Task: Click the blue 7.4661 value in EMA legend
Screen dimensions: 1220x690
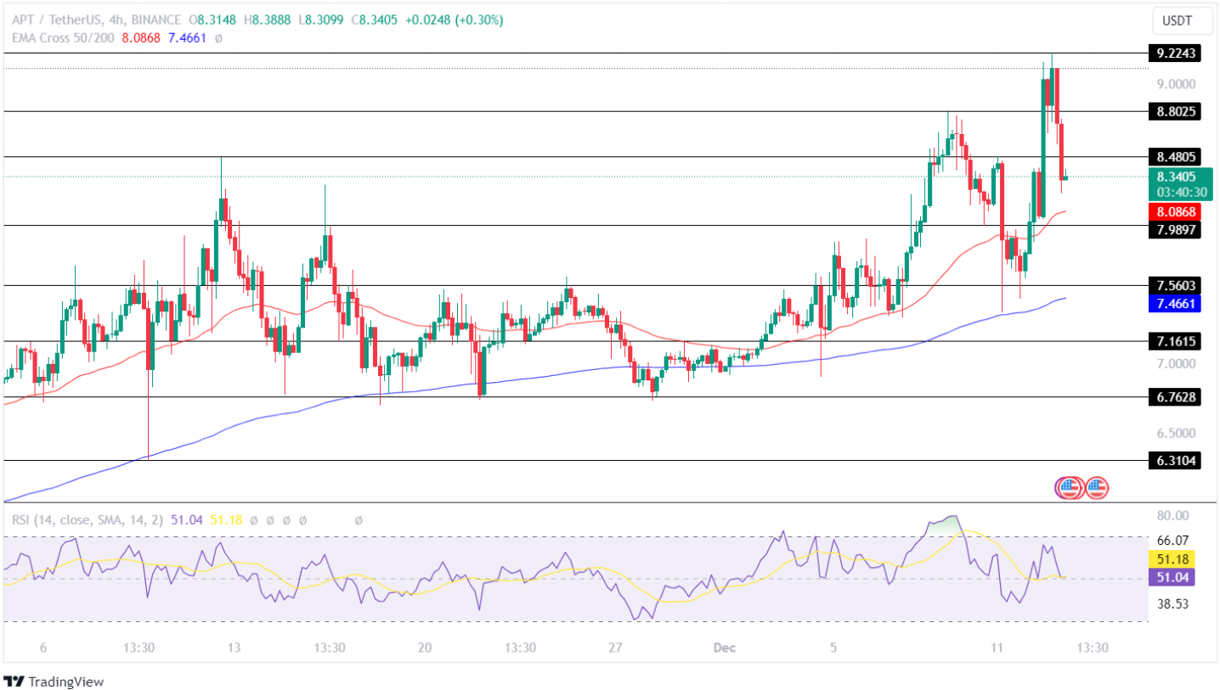Action: pos(187,38)
